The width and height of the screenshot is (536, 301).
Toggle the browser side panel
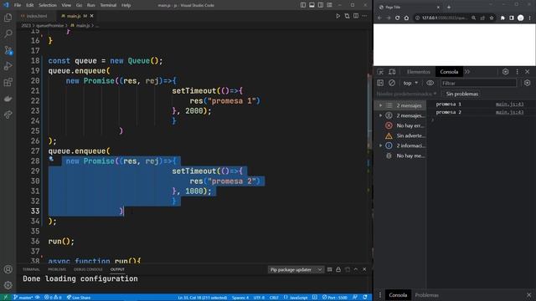tap(512, 18)
